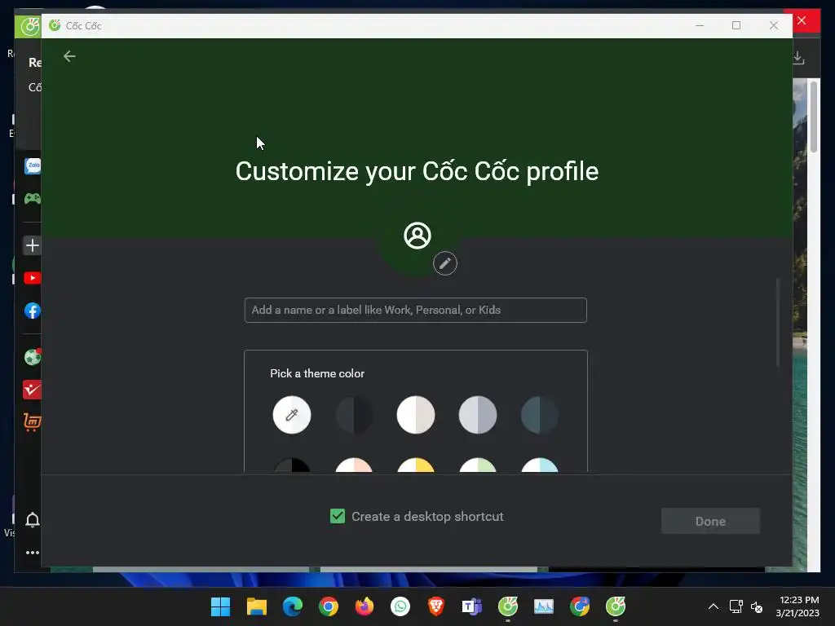Open the soccer ball sidebar icon
Image resolution: width=835 pixels, height=626 pixels.
pos(33,357)
